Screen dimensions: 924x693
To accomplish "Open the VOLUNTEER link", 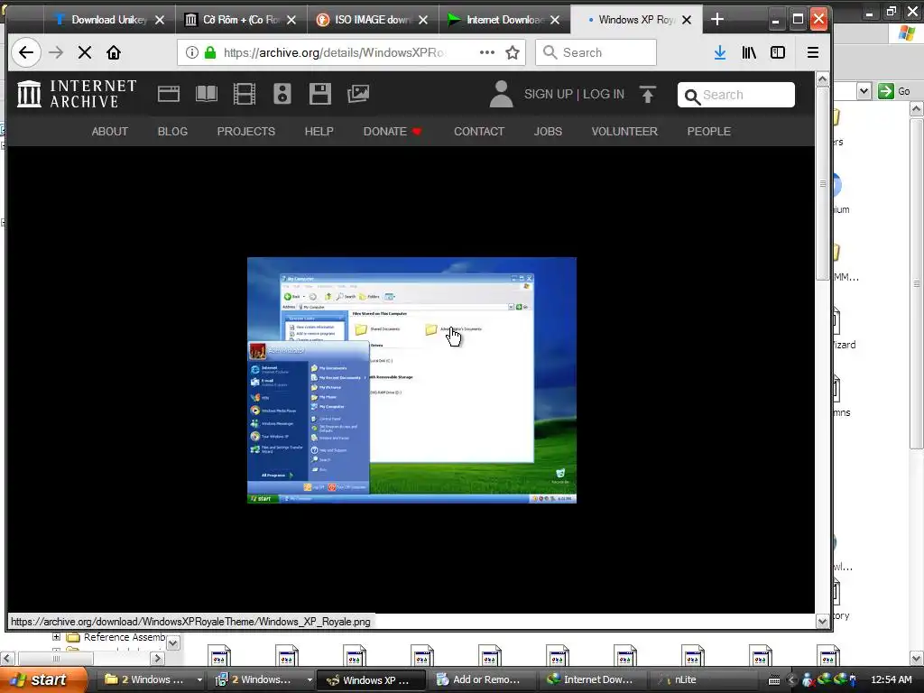I will (624, 132).
